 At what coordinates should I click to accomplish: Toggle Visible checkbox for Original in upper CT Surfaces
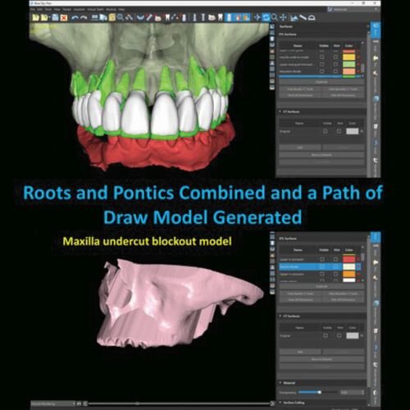(326, 131)
